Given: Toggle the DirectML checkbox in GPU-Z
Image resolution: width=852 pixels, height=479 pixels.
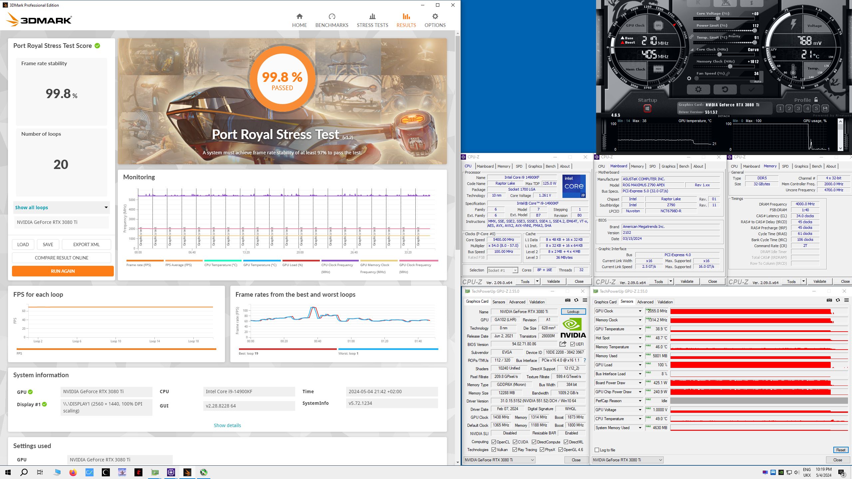Looking at the screenshot, I should (x=566, y=442).
